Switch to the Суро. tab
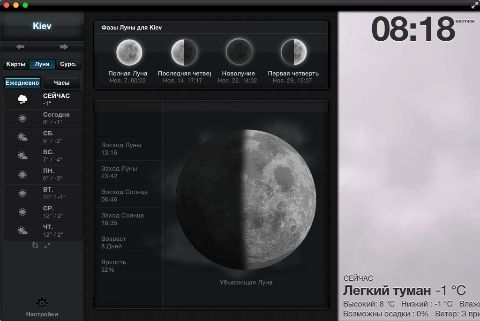Image resolution: width=480 pixels, height=321 pixels. tap(68, 64)
